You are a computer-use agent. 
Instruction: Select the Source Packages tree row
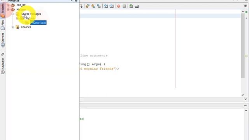(x=31, y=14)
